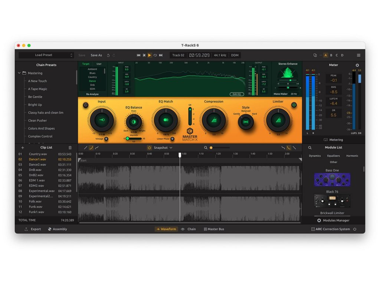This screenshot has height=285, width=380.
Task: Click the Modules Manager label
Action: point(336,220)
